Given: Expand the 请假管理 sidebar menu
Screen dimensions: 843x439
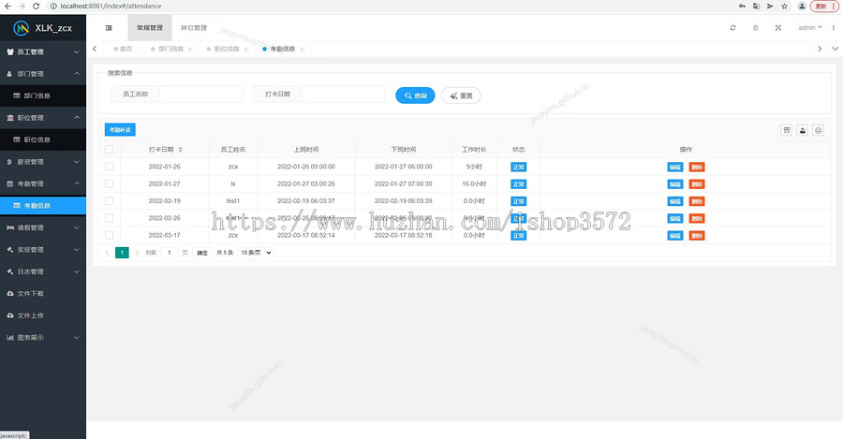Looking at the screenshot, I should [43, 227].
